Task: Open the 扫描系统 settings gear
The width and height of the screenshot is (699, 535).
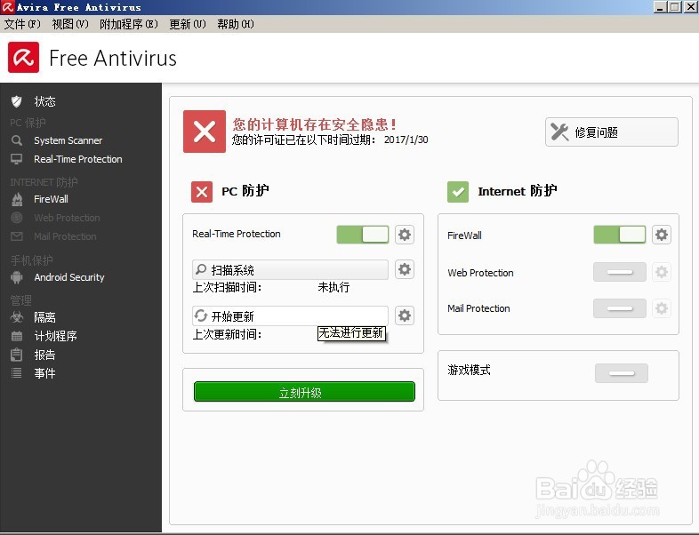Action: click(x=405, y=269)
